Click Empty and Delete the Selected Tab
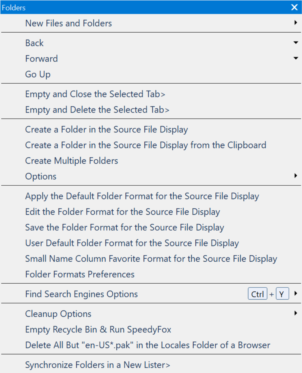The height and width of the screenshot is (373, 302). [x=97, y=110]
